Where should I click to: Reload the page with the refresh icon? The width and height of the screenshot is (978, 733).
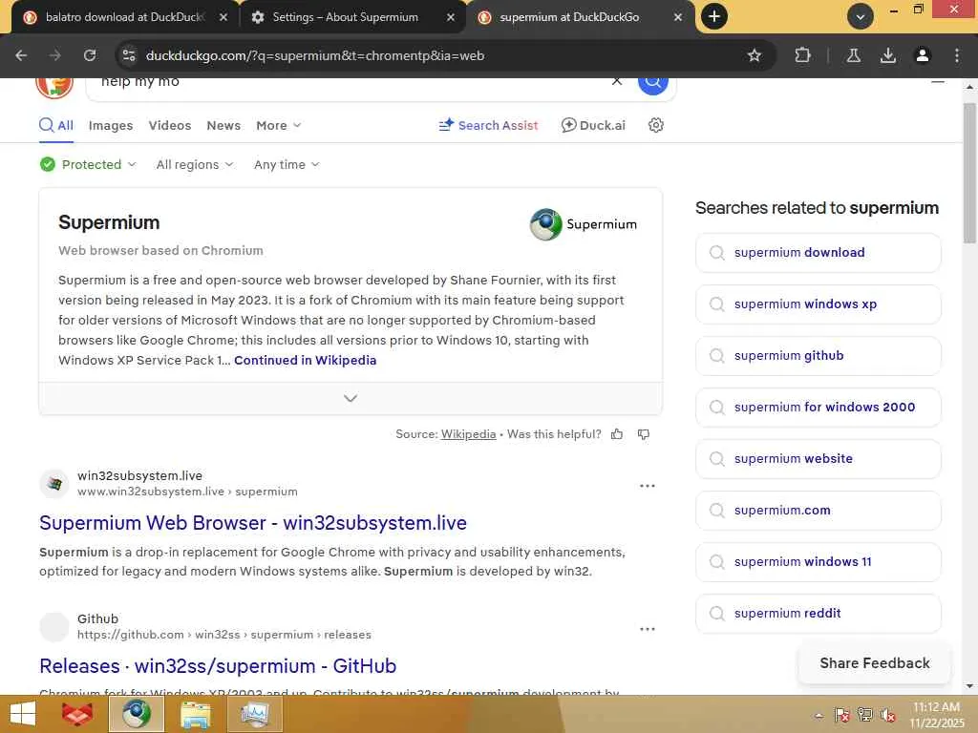click(90, 55)
